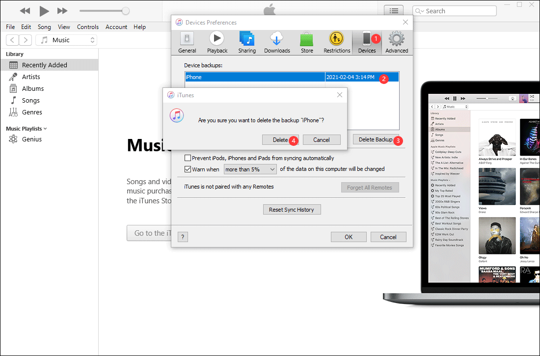
Task: Click the fast-forward button in iTunes toolbar
Action: coord(62,11)
